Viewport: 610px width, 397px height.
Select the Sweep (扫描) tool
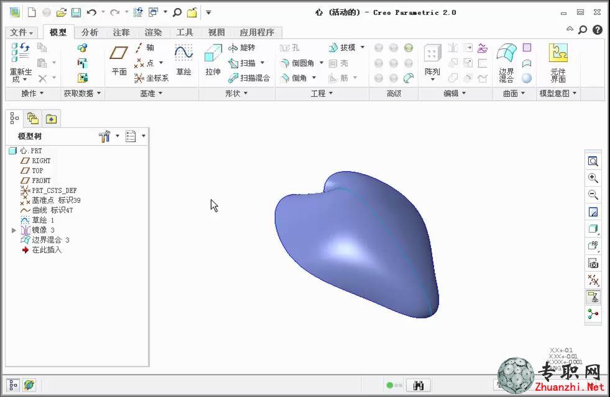(x=242, y=63)
